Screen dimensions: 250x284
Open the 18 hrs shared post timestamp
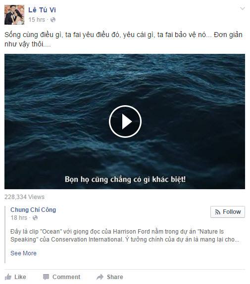(19, 217)
